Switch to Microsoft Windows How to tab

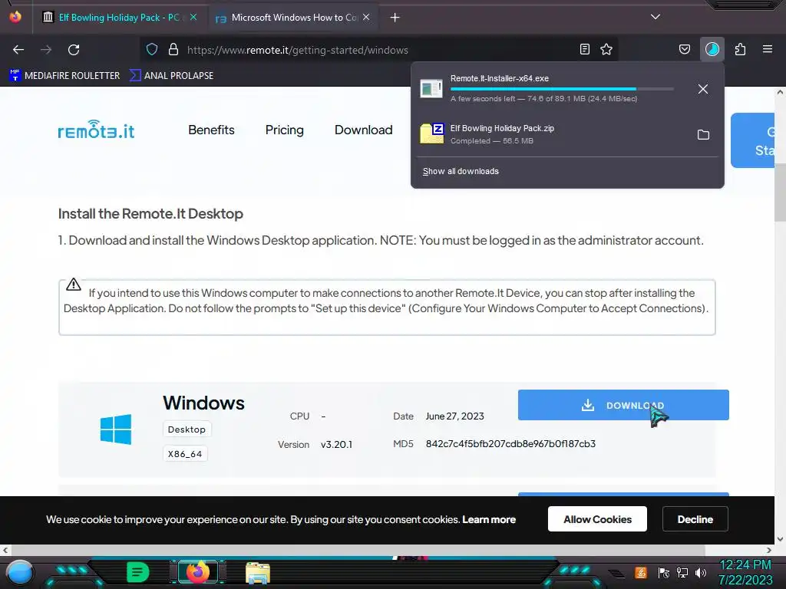click(x=286, y=18)
